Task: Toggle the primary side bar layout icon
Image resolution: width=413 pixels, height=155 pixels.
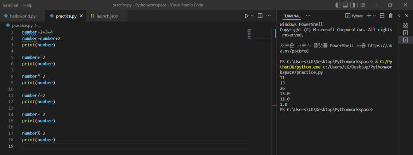Action: pos(338,5)
